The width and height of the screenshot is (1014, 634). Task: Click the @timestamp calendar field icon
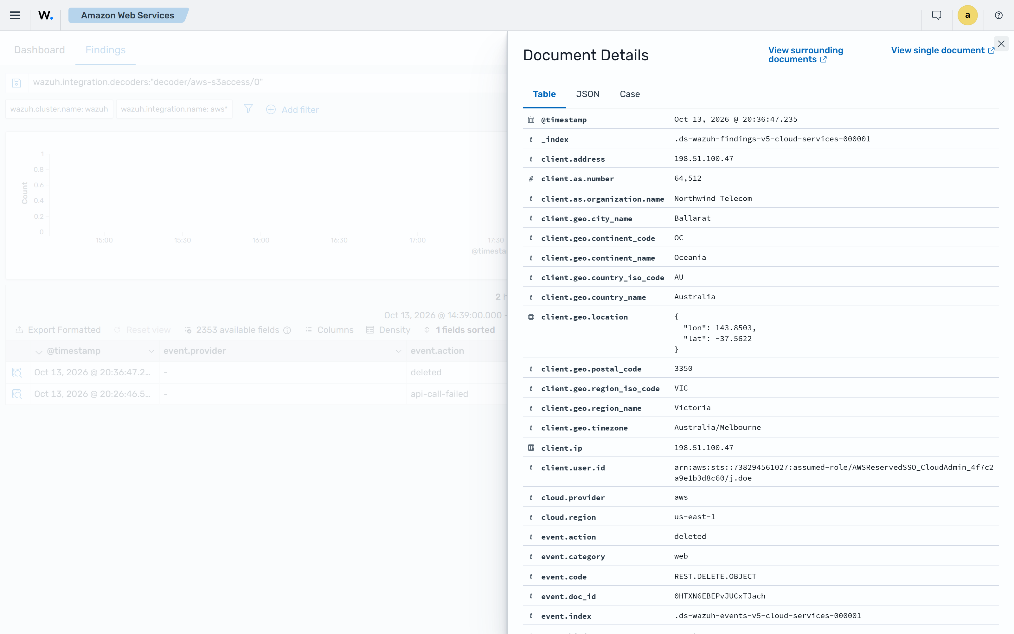(531, 120)
